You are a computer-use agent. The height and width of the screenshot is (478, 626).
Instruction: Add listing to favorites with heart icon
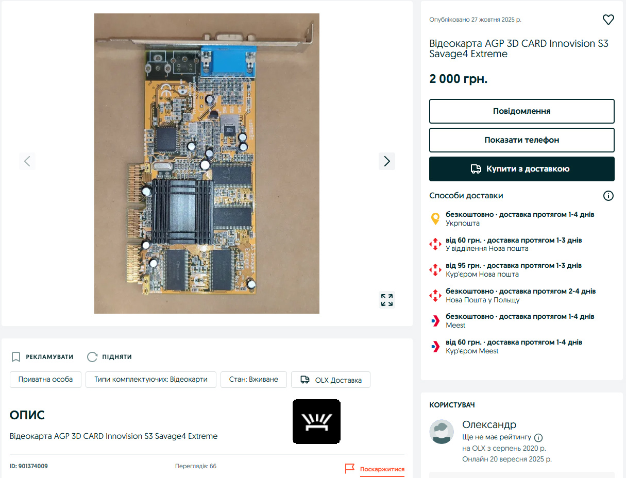(x=608, y=20)
